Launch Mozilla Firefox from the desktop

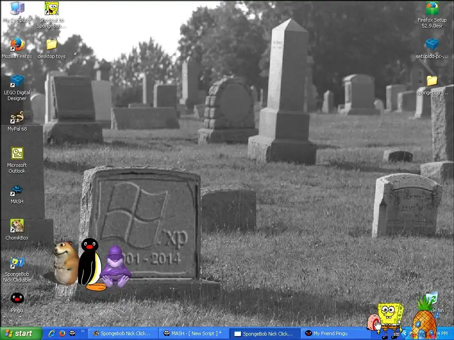[x=17, y=48]
